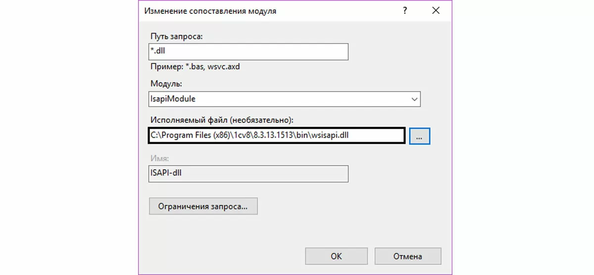Click the IsapiModule text in combo box

tap(173, 99)
